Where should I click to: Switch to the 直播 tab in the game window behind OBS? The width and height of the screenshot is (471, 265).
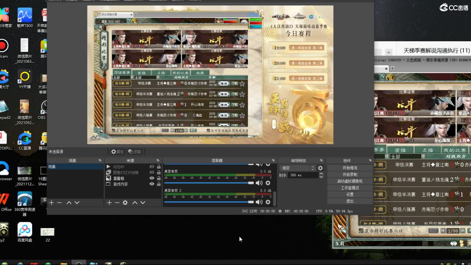point(400,150)
